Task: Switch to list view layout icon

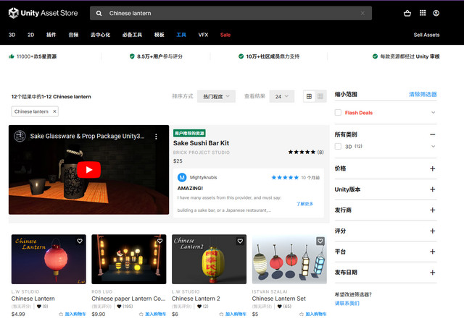Action: (320, 96)
